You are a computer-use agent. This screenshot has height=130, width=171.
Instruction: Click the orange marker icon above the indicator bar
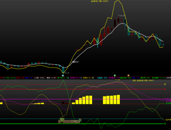tap(128, 76)
